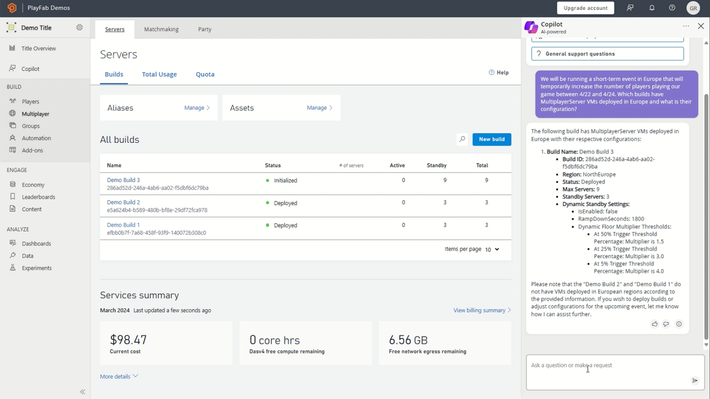Click the 6.56 GB network egress value
The image size is (710, 399).
point(408,340)
